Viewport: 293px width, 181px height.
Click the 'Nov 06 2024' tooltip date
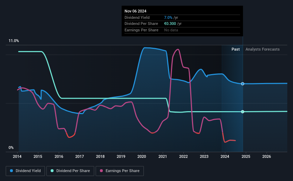pyautogui.click(x=136, y=11)
